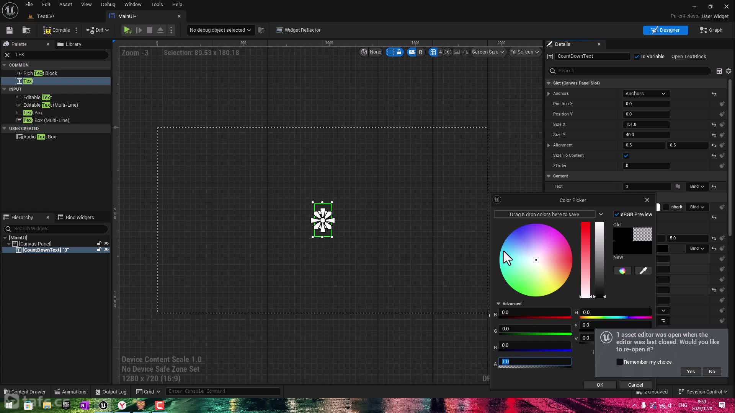
Task: Collapse Advanced section in Color Picker
Action: click(x=498, y=304)
